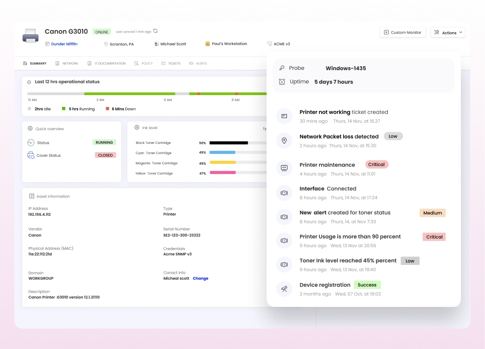Click the gear icon next to operational status
This screenshot has height=349, width=485.
tap(29, 82)
